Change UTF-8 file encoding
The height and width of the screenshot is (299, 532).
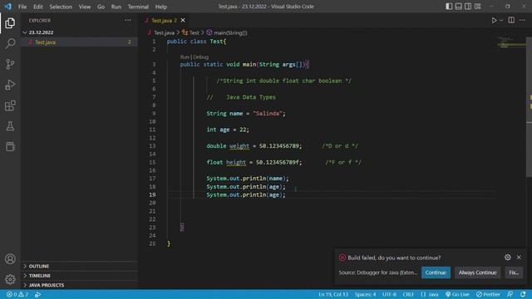389,294
